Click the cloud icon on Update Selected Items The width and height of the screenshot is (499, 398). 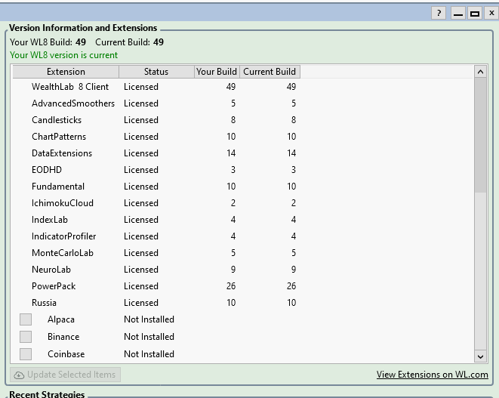pyautogui.click(x=19, y=375)
